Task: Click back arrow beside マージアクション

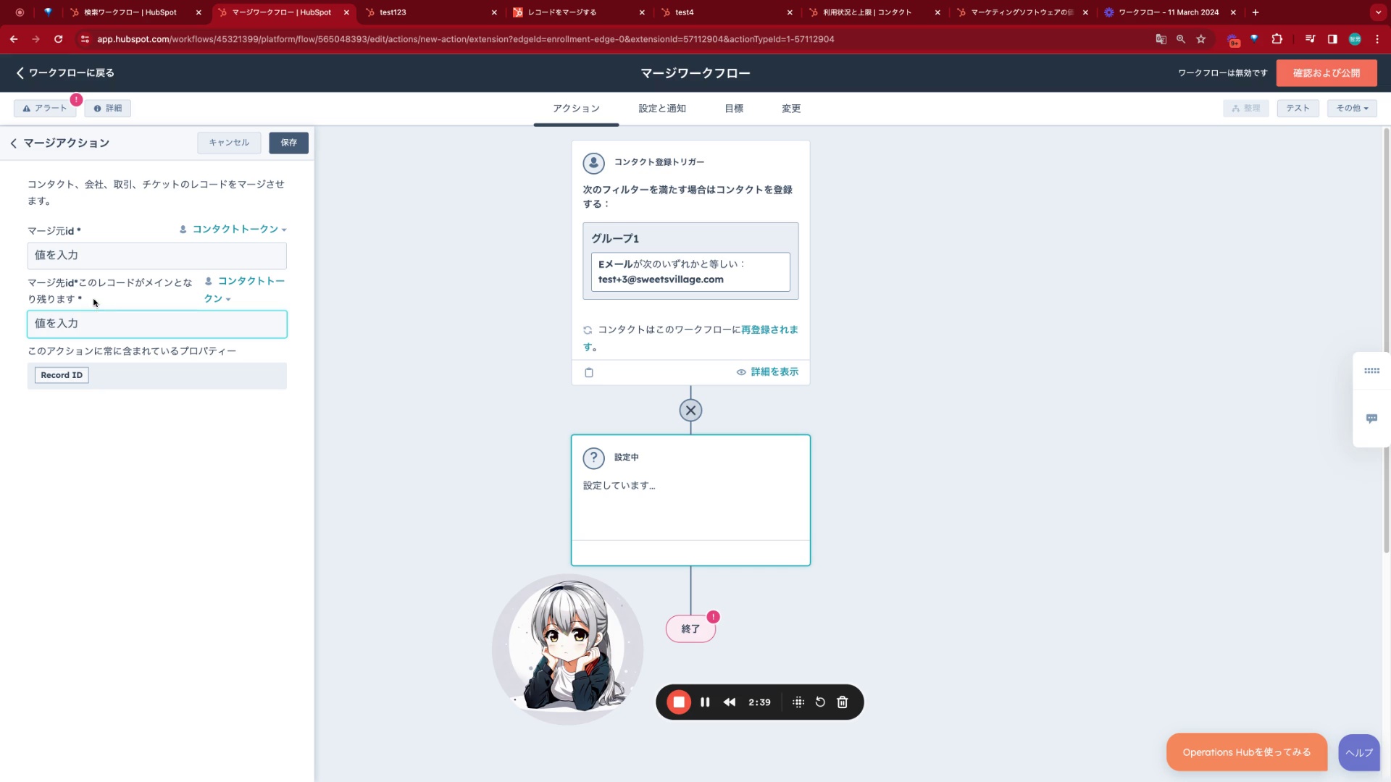Action: (14, 143)
